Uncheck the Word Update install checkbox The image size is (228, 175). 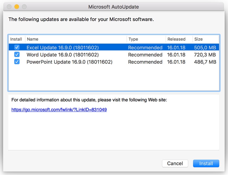click(x=17, y=55)
